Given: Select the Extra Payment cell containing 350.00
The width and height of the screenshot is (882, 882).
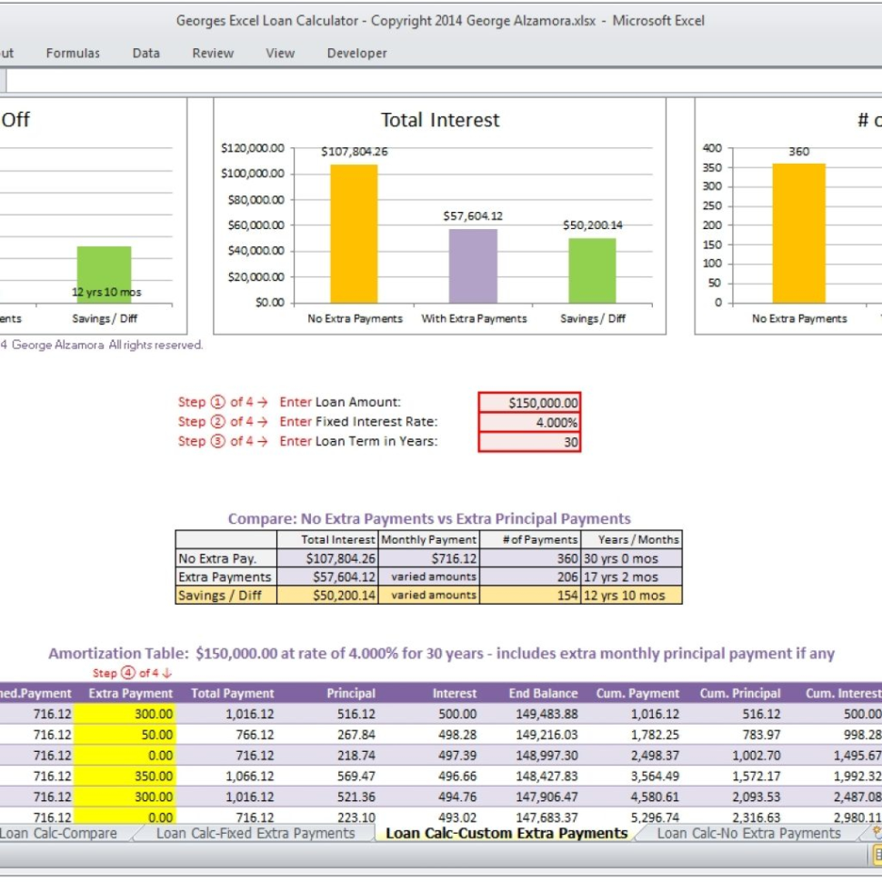Looking at the screenshot, I should 124,776.
